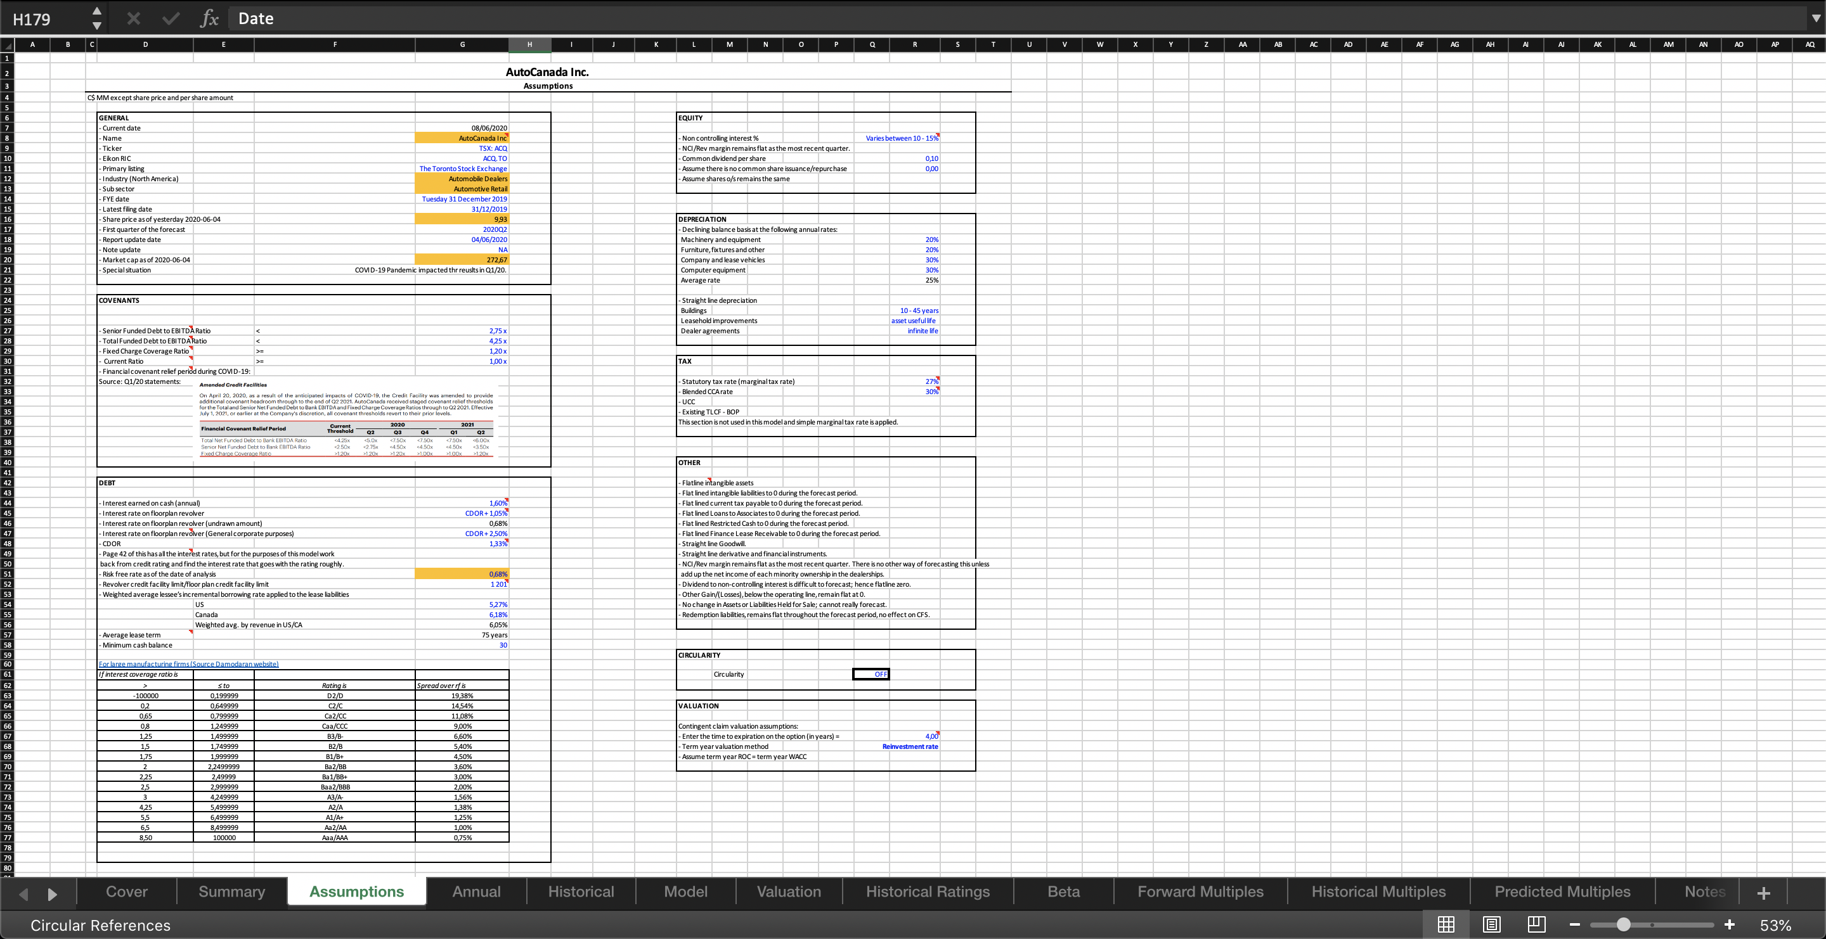This screenshot has height=939, width=1826.
Task: Click the risk free rate 0,68% orange cell
Action: 462,574
